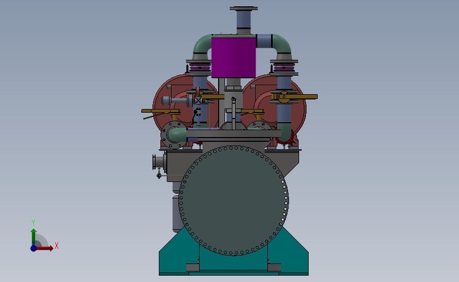Click the green Y axis arrow of the triad

(x=34, y=236)
